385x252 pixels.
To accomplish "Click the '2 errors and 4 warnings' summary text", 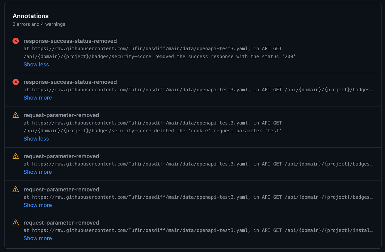I will tap(39, 24).
